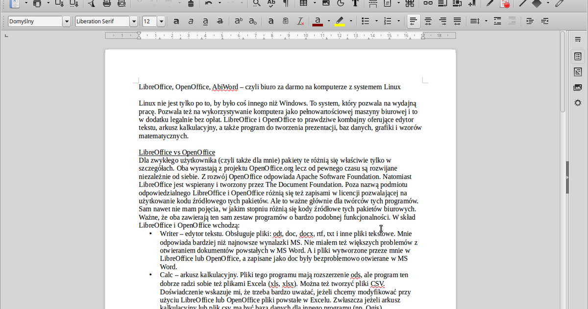
Task: Open paragraph style dropdown showing Domyślny
Action: tap(67, 22)
